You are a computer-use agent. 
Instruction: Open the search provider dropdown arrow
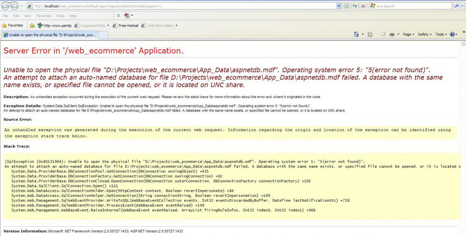point(462,6)
